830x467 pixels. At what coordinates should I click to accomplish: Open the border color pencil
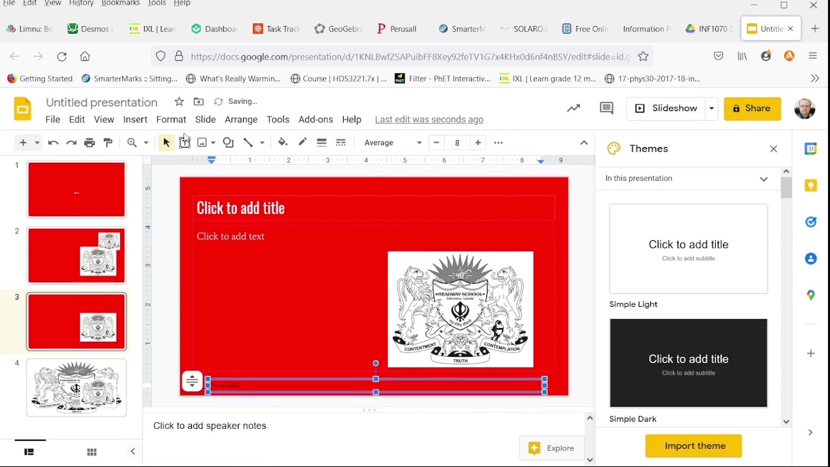(x=302, y=143)
